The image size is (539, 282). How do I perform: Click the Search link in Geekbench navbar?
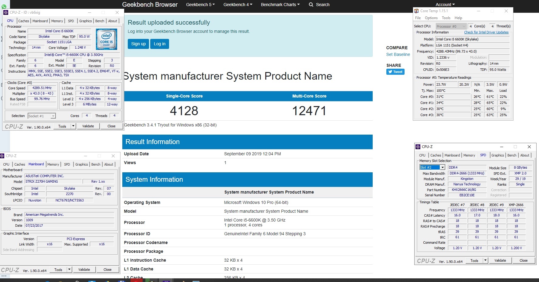(x=323, y=5)
